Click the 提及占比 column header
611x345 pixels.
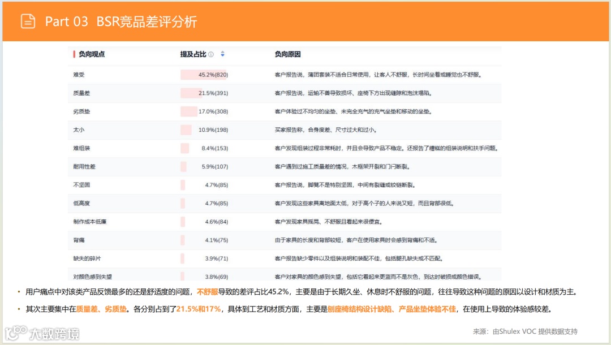[193, 54]
